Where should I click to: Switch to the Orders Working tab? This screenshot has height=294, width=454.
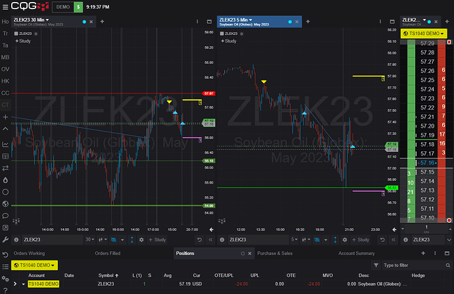pos(29,253)
